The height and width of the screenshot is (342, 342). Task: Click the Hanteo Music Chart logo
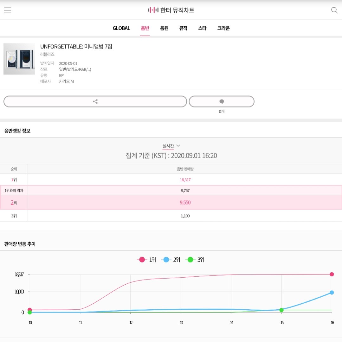coord(171,10)
